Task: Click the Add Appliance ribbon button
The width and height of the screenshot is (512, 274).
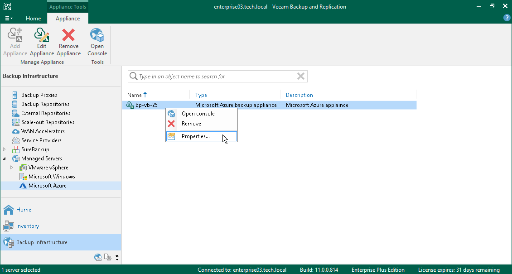Action: [x=15, y=42]
